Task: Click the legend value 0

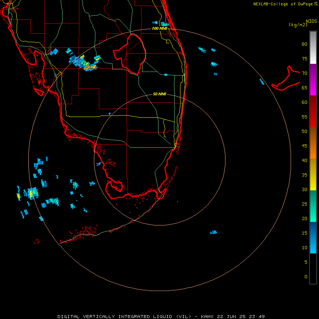Action: click(306, 277)
